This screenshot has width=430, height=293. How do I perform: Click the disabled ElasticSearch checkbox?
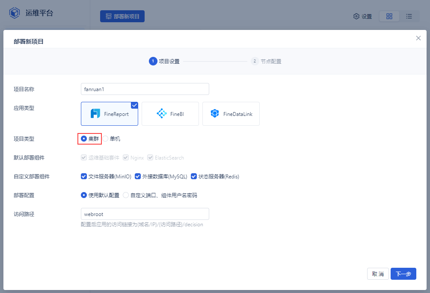[x=150, y=157]
